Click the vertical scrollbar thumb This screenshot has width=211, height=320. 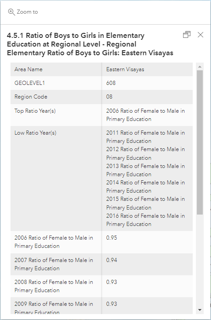click(x=200, y=142)
